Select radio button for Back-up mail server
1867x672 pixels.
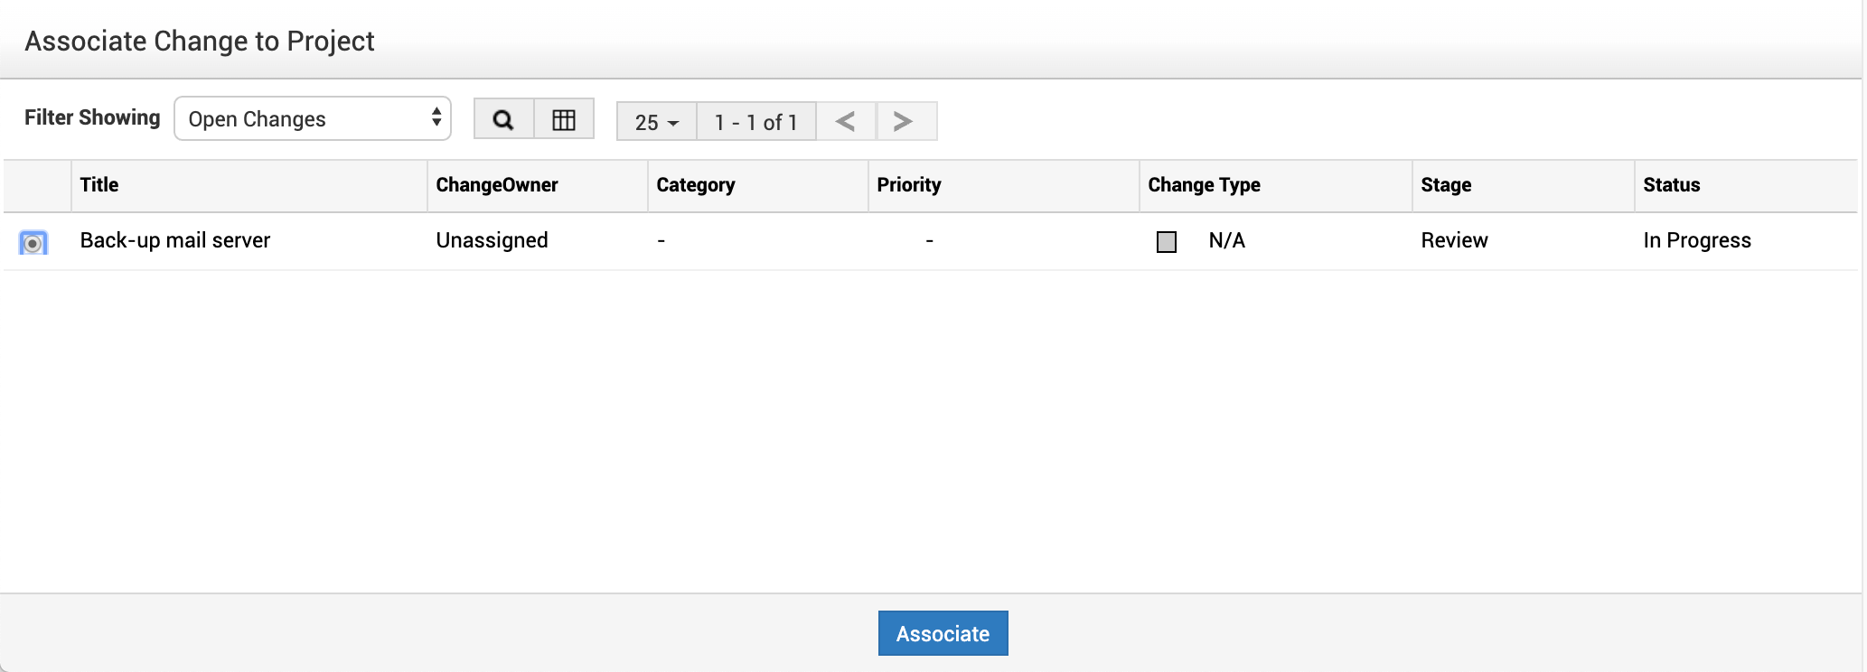coord(33,243)
